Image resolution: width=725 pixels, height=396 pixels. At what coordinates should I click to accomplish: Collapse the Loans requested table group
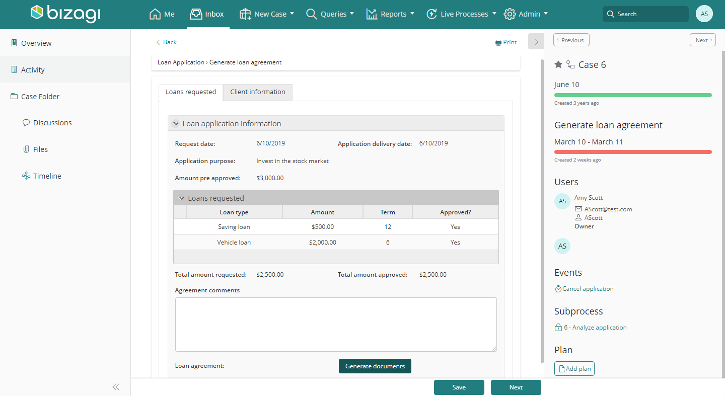pos(182,198)
